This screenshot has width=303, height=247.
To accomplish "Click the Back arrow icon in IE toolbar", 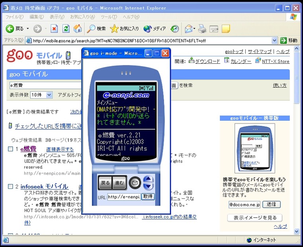I will tap(10, 29).
